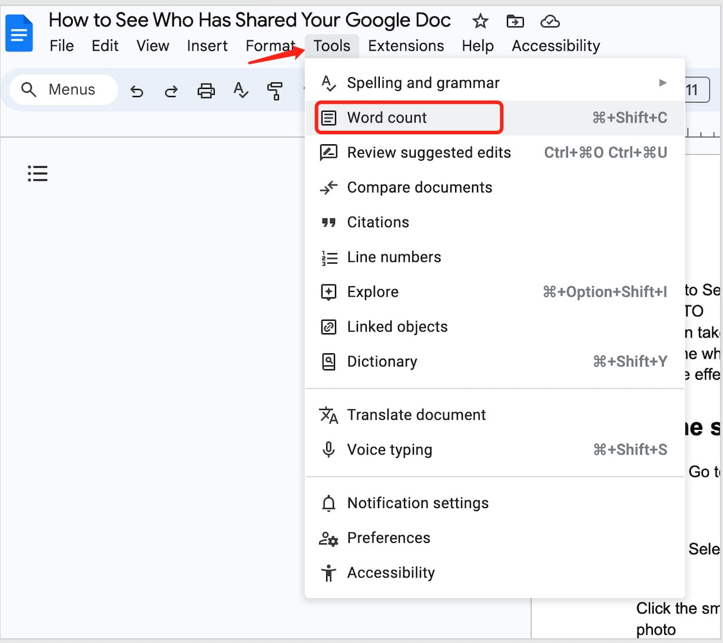Viewport: 723px width, 643px height.
Task: Click the Explore star icon
Action: 328,292
